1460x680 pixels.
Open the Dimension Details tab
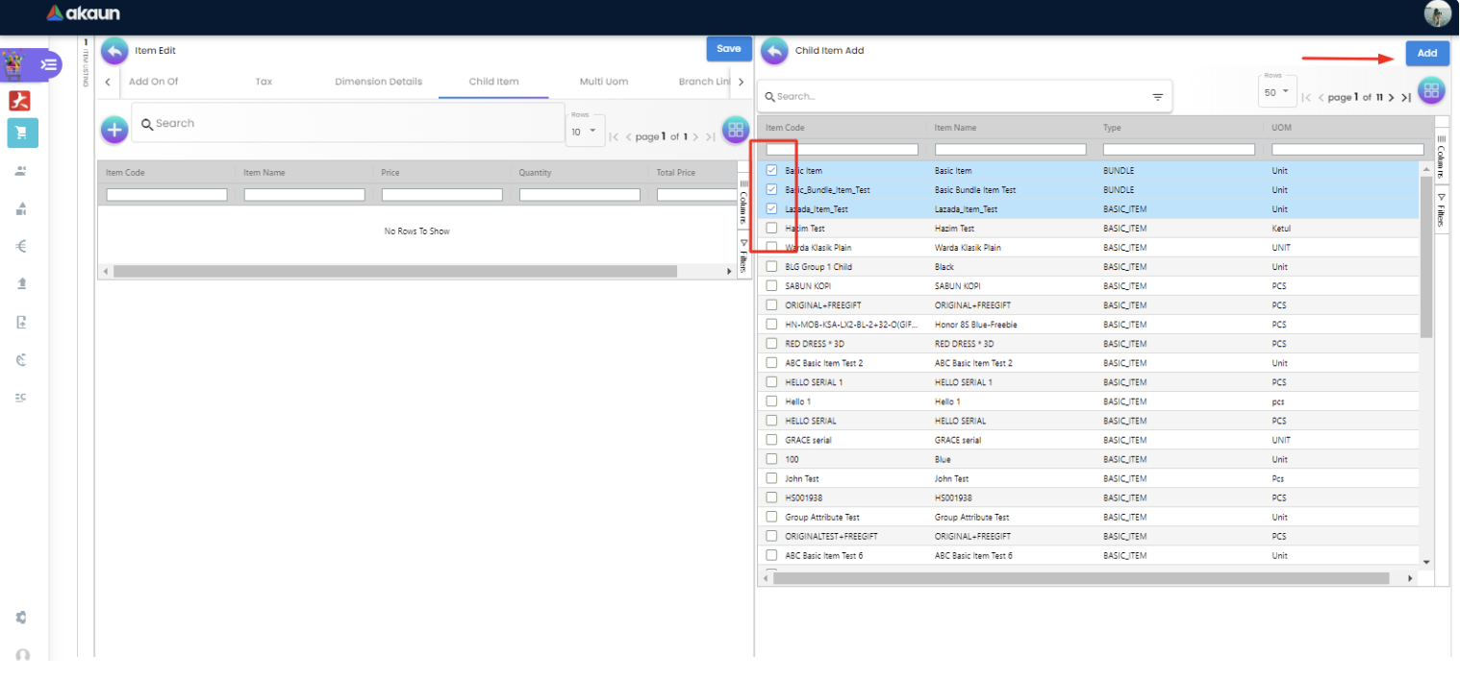[378, 82]
